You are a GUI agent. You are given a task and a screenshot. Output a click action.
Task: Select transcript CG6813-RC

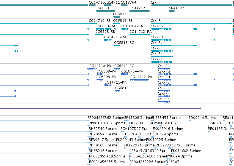(x=117, y=45)
